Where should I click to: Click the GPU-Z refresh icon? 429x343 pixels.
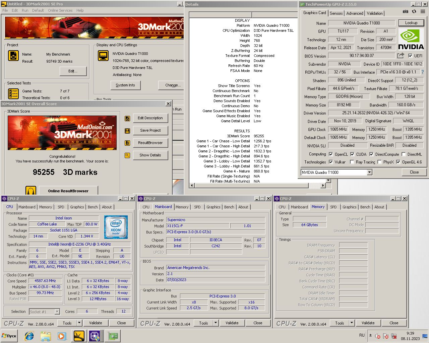point(414,11)
